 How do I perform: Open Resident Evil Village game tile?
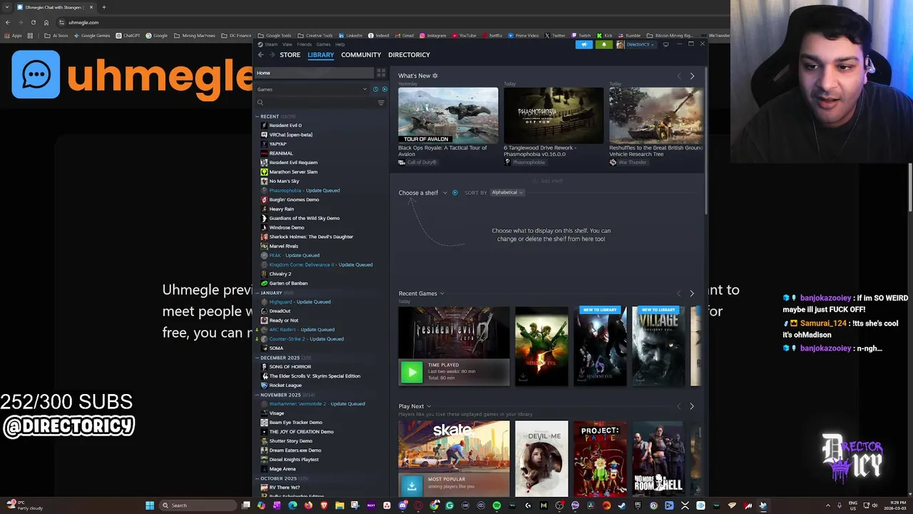click(658, 346)
